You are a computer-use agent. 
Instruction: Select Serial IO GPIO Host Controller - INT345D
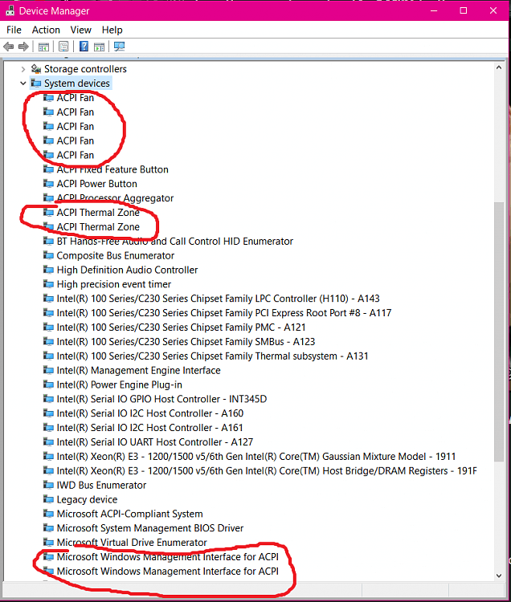point(161,399)
